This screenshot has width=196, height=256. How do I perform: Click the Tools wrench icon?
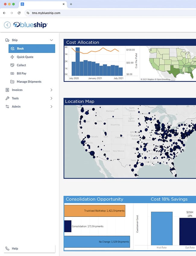tap(8, 98)
